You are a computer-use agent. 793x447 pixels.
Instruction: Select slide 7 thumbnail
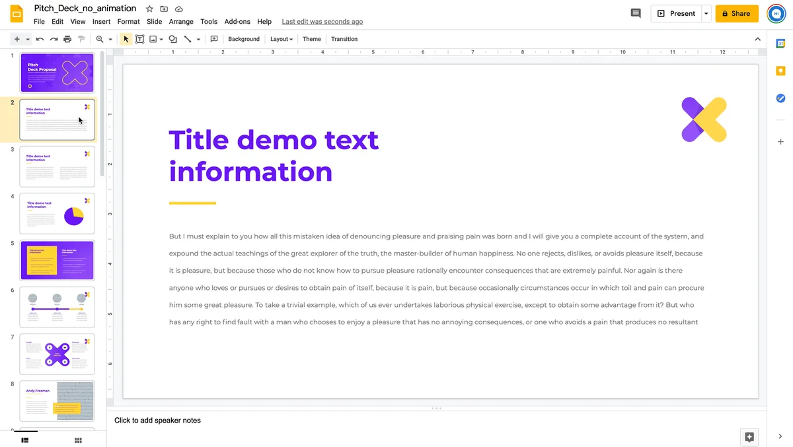57,354
